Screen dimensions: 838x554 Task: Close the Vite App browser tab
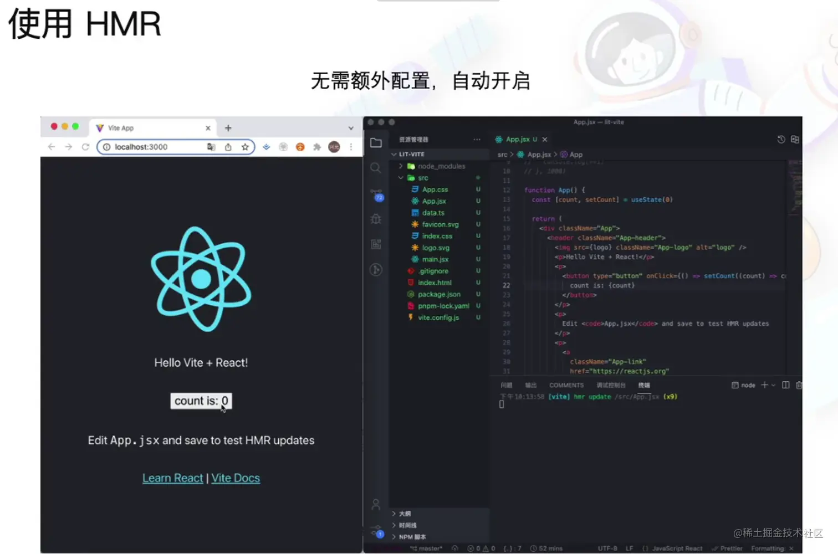pos(208,128)
